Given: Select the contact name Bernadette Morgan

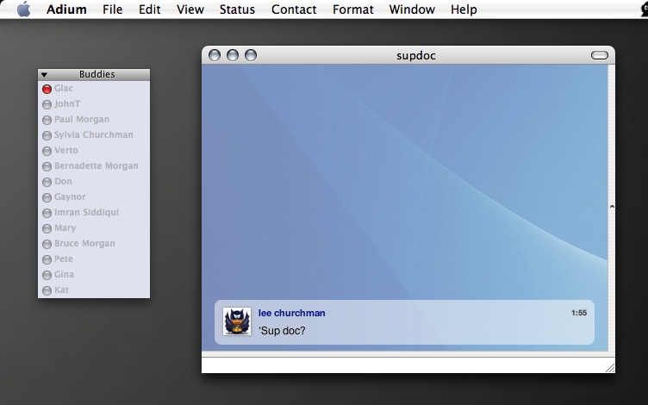Looking at the screenshot, I should (x=97, y=165).
